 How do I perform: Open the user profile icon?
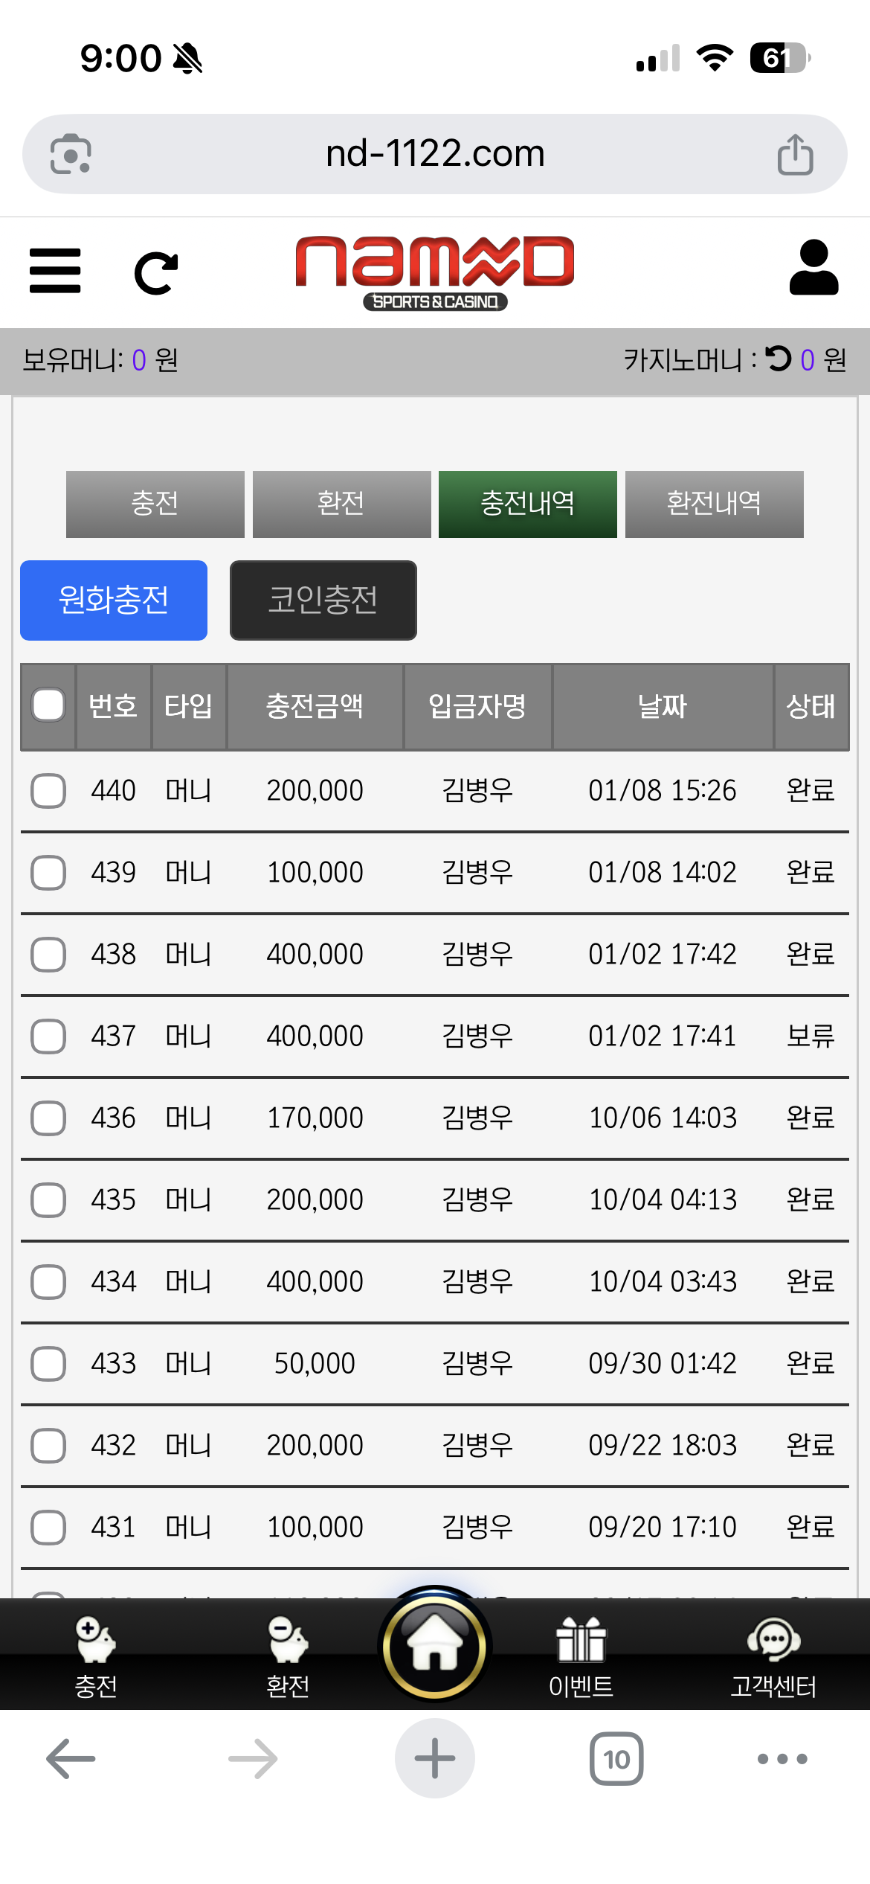coord(813,268)
